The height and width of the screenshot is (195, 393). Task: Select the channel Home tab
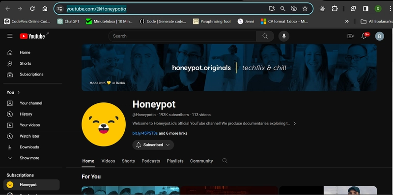[x=88, y=161]
